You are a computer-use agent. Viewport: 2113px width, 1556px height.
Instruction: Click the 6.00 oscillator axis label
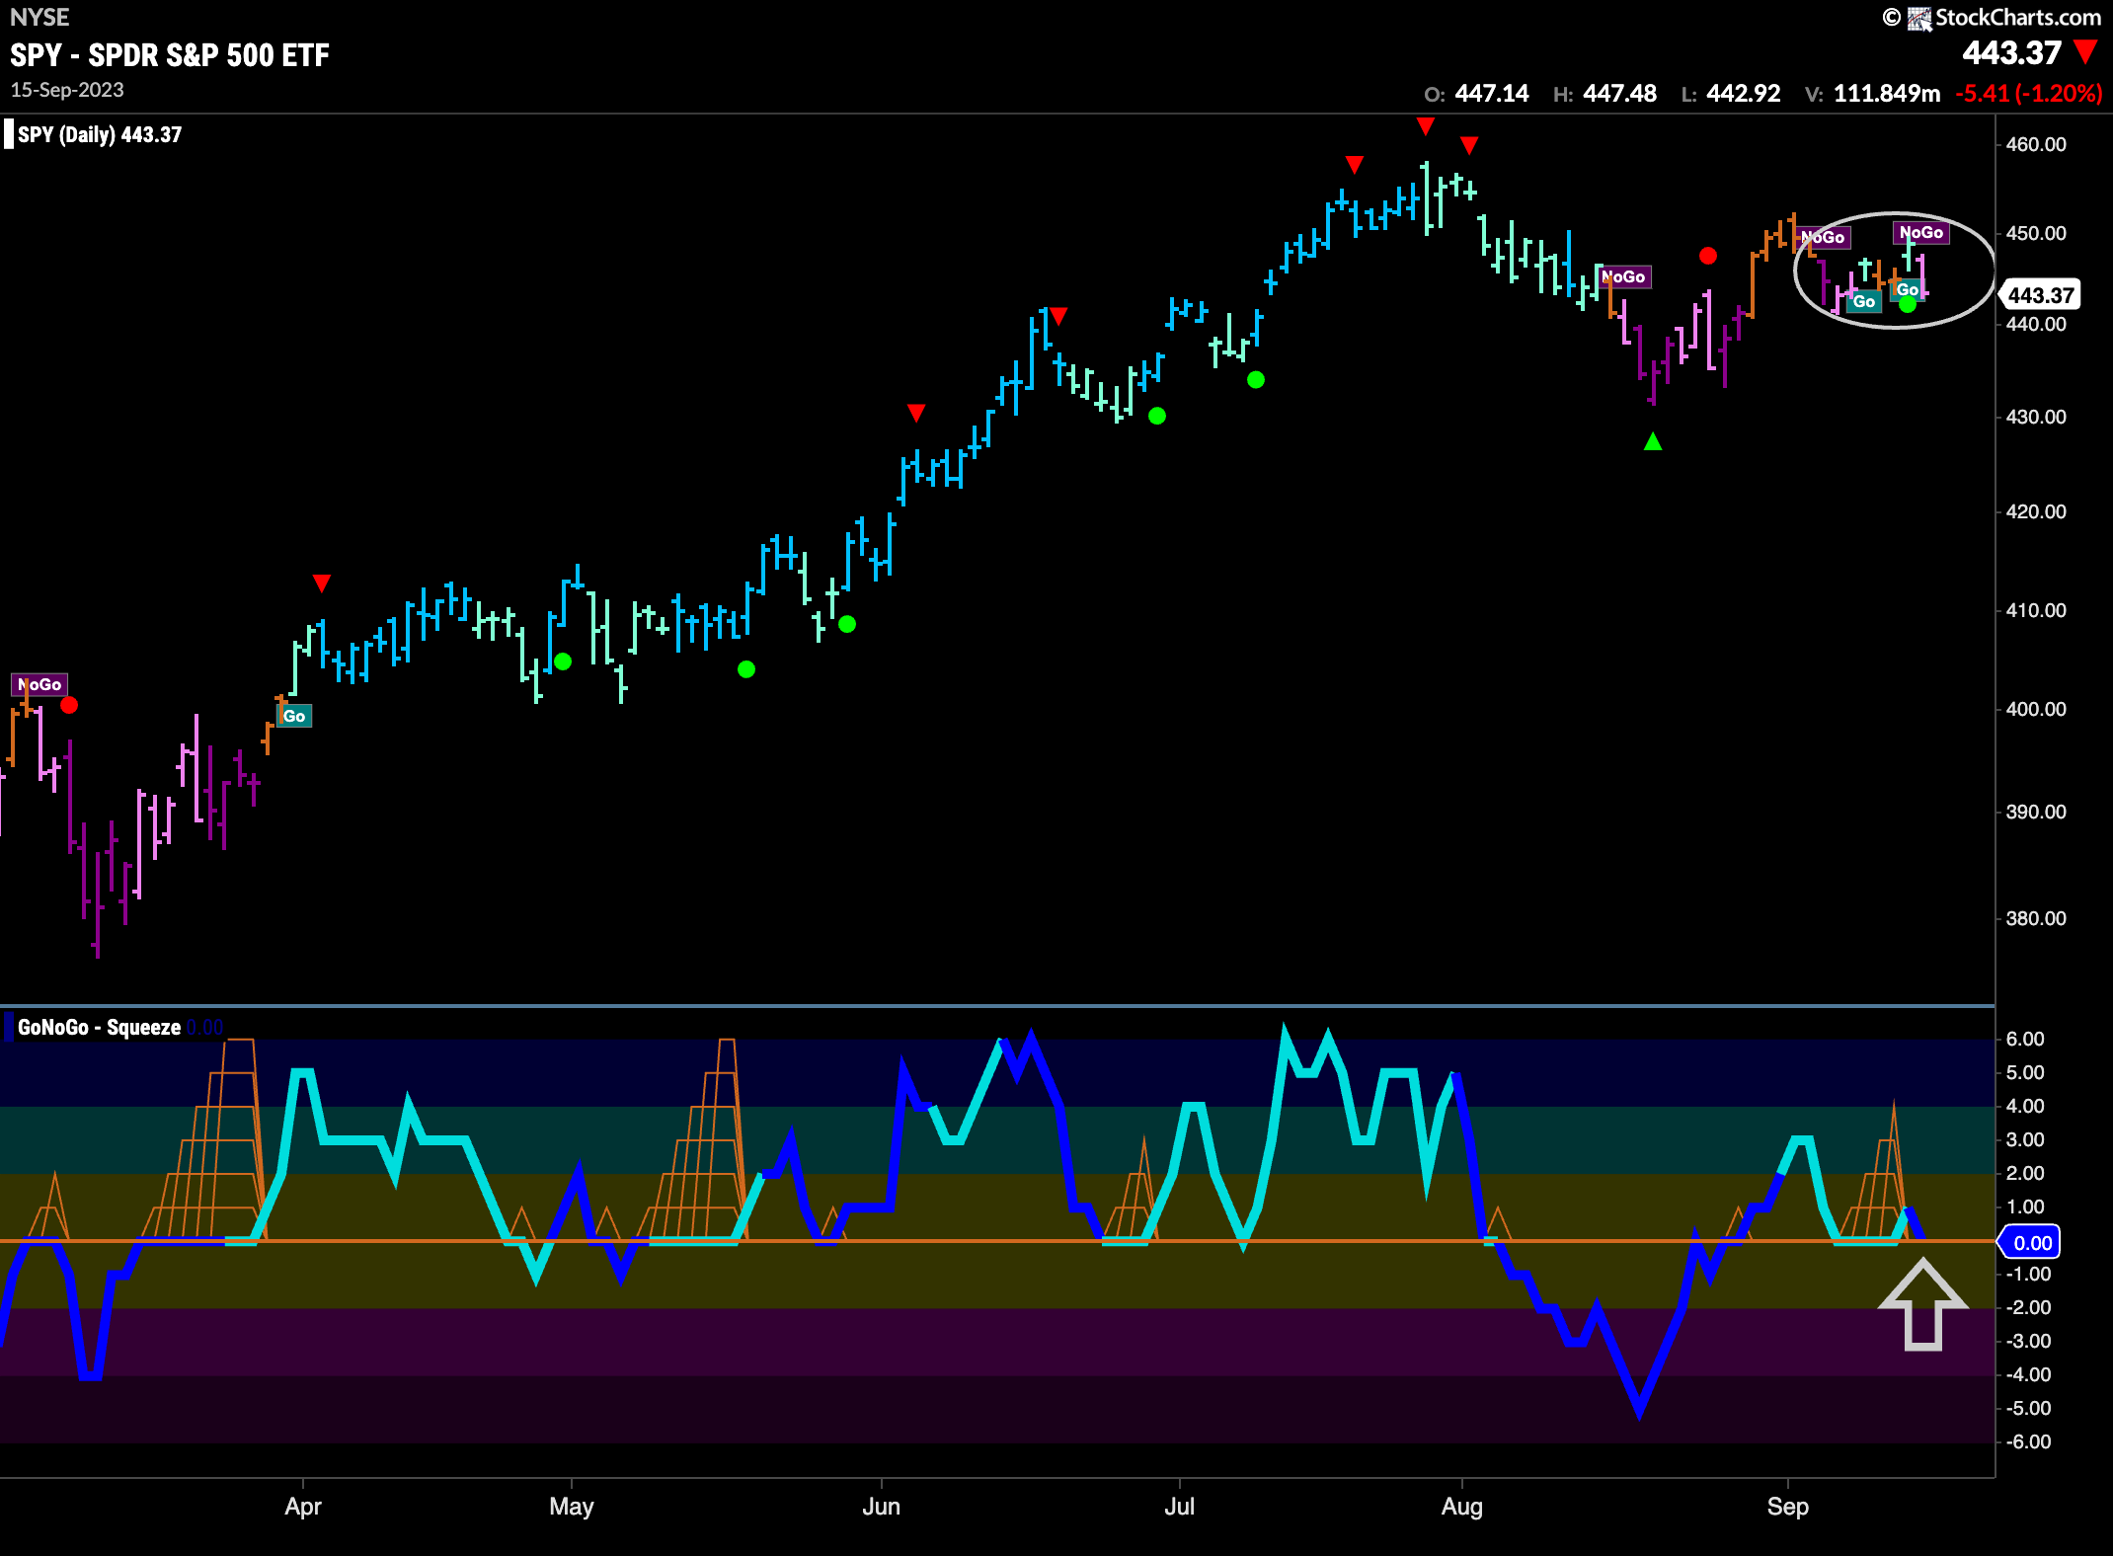click(2025, 1039)
